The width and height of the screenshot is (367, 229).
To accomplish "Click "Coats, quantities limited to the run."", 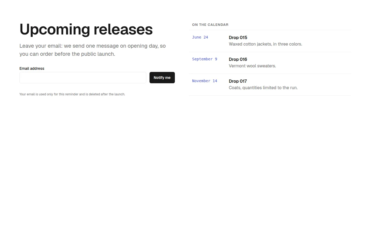I will (x=263, y=88).
